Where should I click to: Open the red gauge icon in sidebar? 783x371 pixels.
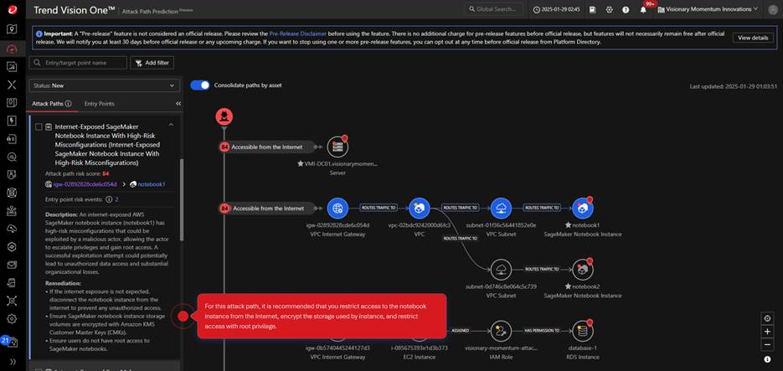[x=12, y=48]
